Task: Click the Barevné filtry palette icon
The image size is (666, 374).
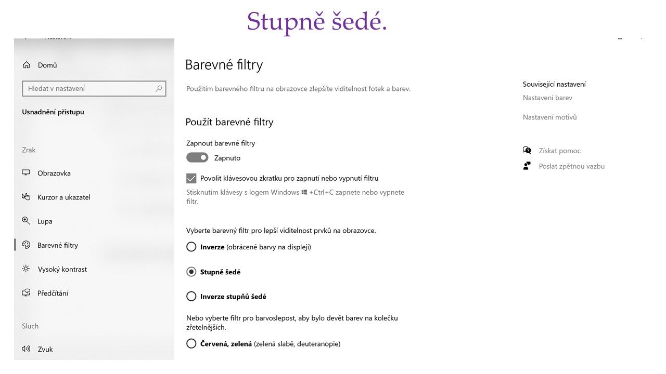Action: (x=26, y=245)
